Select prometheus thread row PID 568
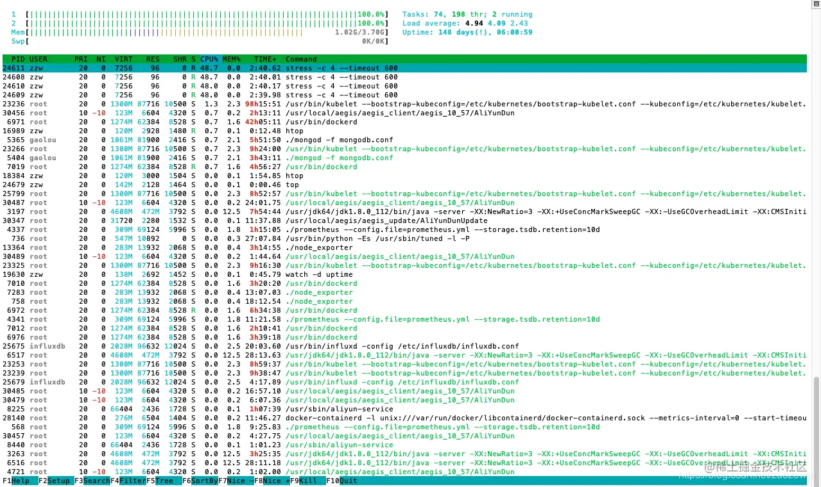821x487 pixels. tap(404, 427)
